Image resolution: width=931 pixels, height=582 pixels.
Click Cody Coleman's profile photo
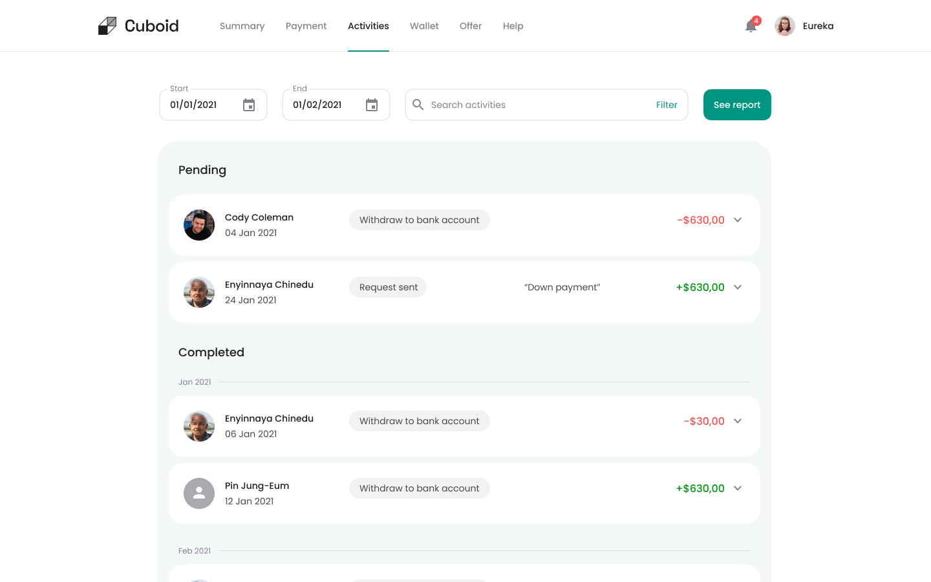(x=199, y=225)
